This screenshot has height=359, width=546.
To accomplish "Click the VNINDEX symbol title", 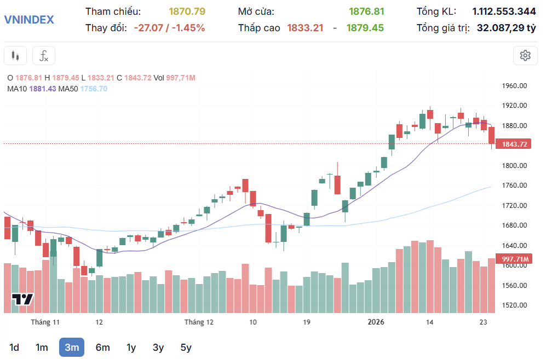I will [x=29, y=20].
